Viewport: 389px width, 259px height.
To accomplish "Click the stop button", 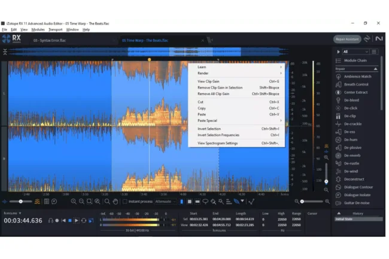I will click(70, 221).
